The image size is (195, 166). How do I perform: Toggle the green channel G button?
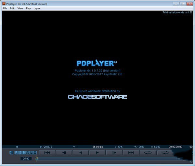click(x=20, y=152)
